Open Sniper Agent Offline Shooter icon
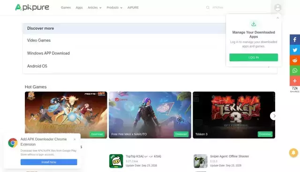Viewport: 300px width, 172px height. [200, 161]
